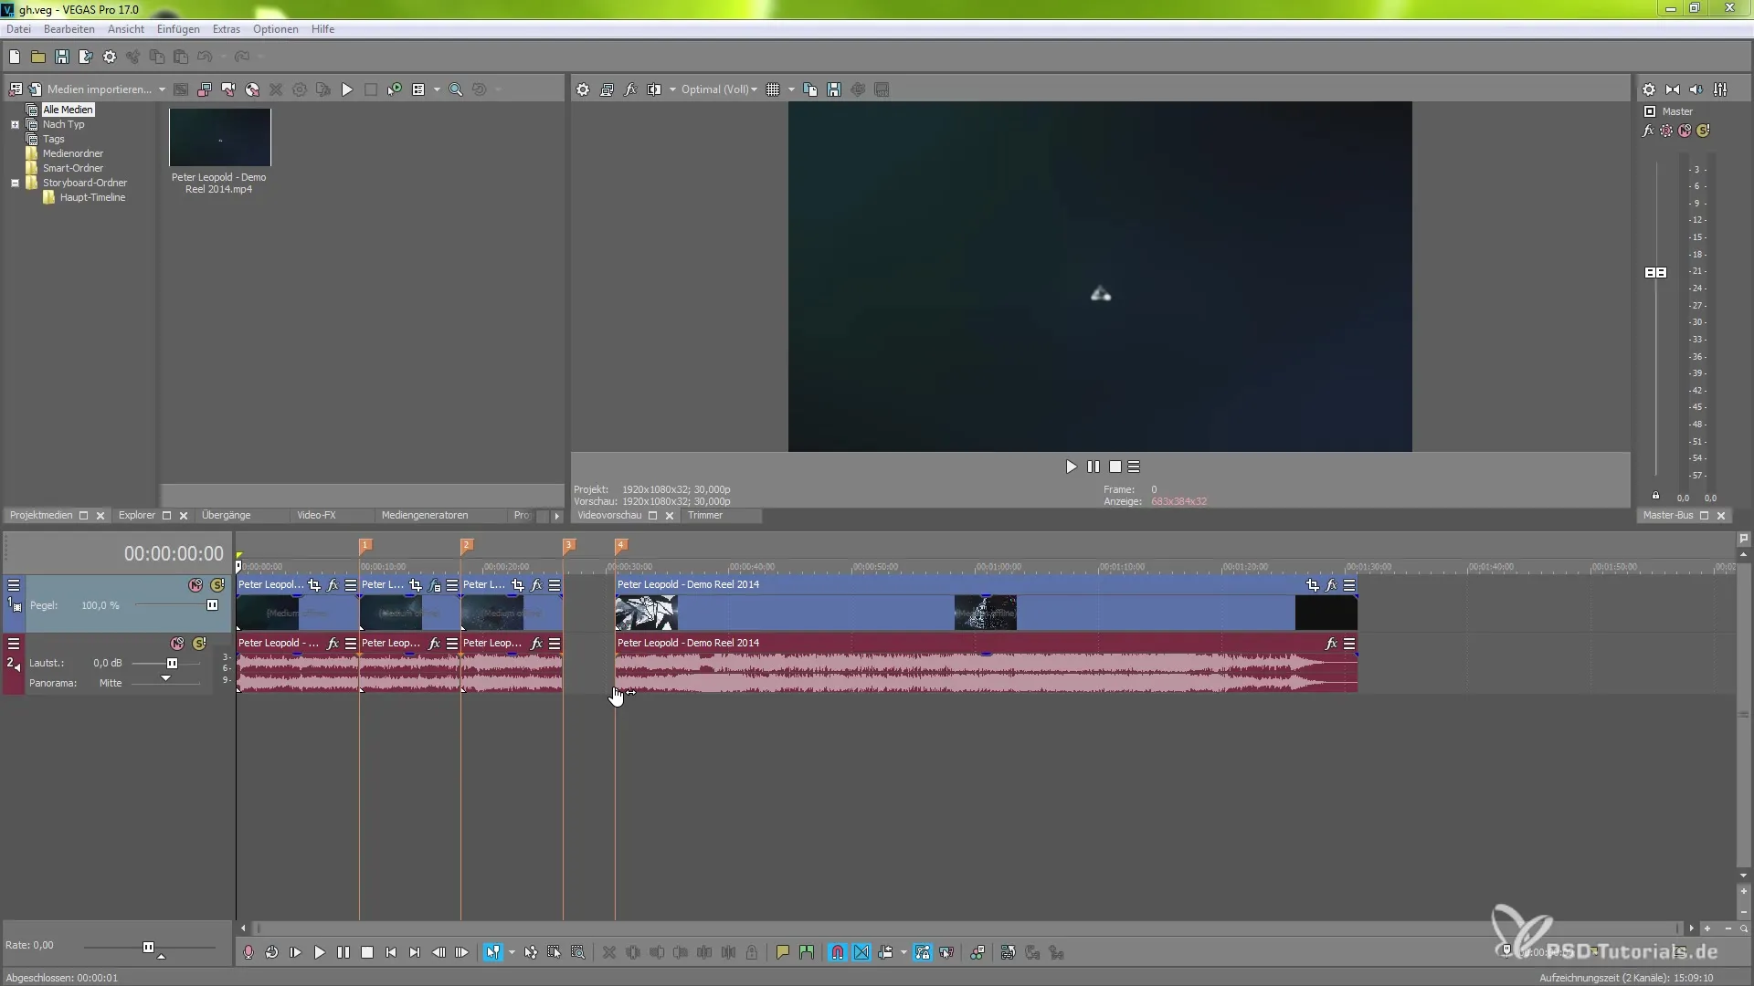Play in the video preview window
This screenshot has height=986, width=1754.
coord(1071,467)
